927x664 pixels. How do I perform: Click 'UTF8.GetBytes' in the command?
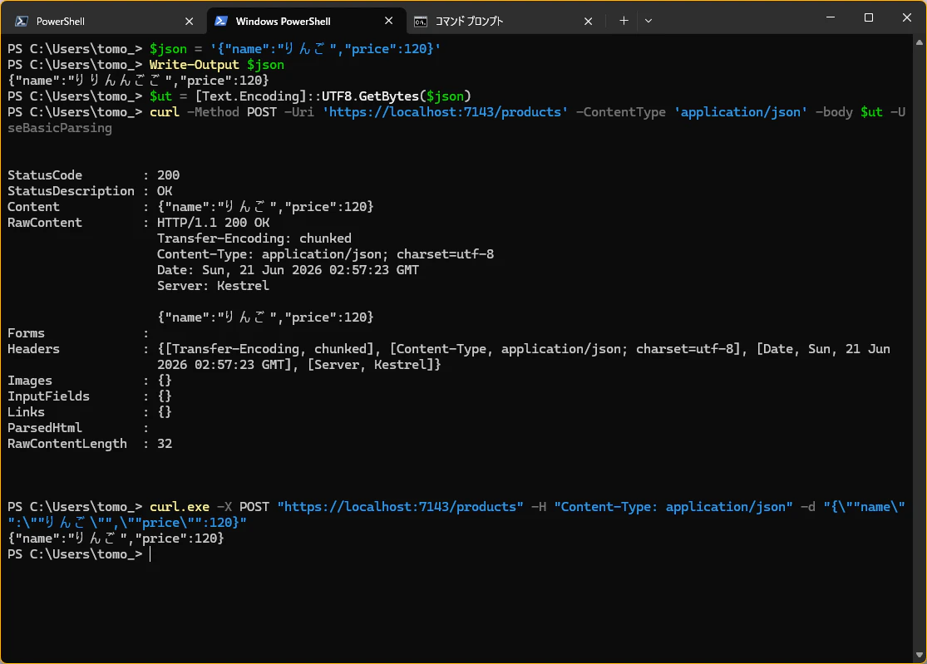[370, 96]
